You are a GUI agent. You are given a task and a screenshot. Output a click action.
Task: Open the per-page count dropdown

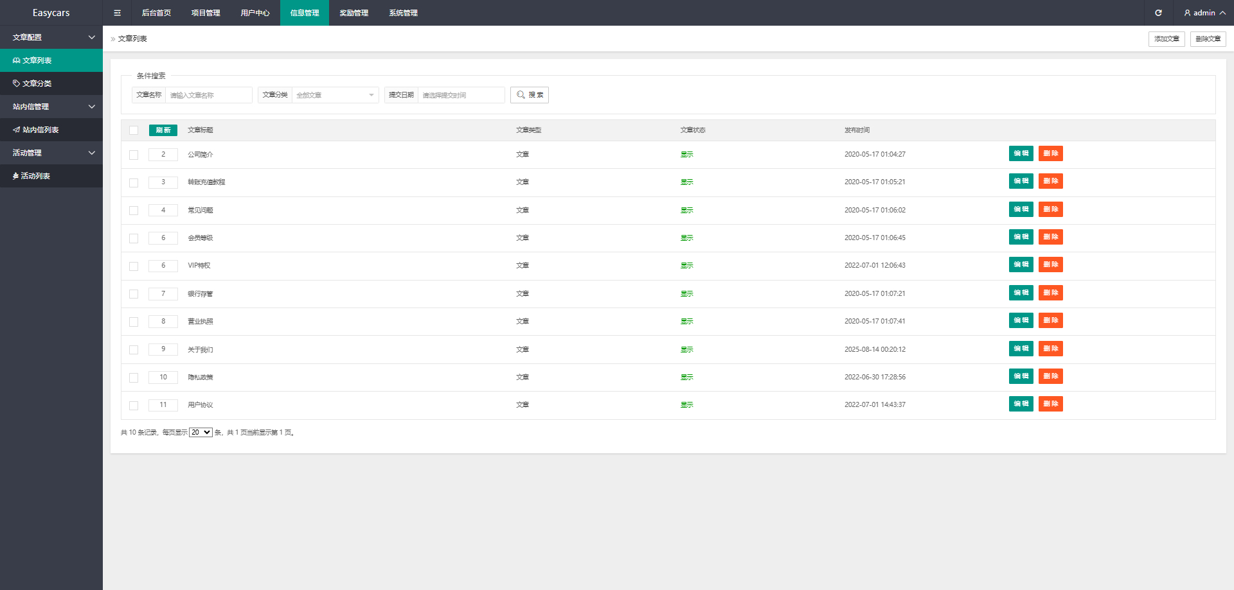(201, 433)
